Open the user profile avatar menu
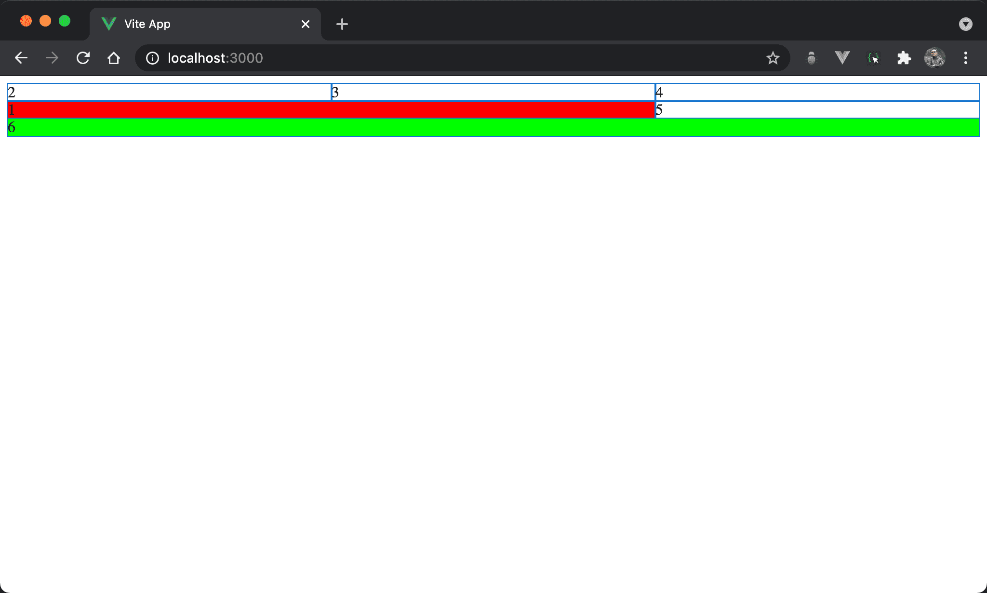This screenshot has height=593, width=987. [x=934, y=58]
